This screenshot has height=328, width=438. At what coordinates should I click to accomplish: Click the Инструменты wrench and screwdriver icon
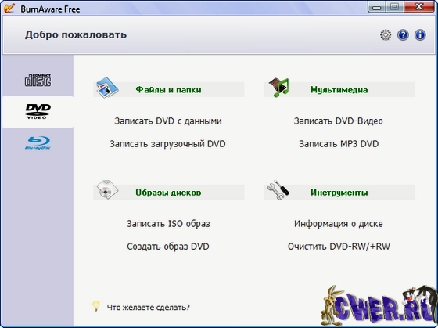278,190
